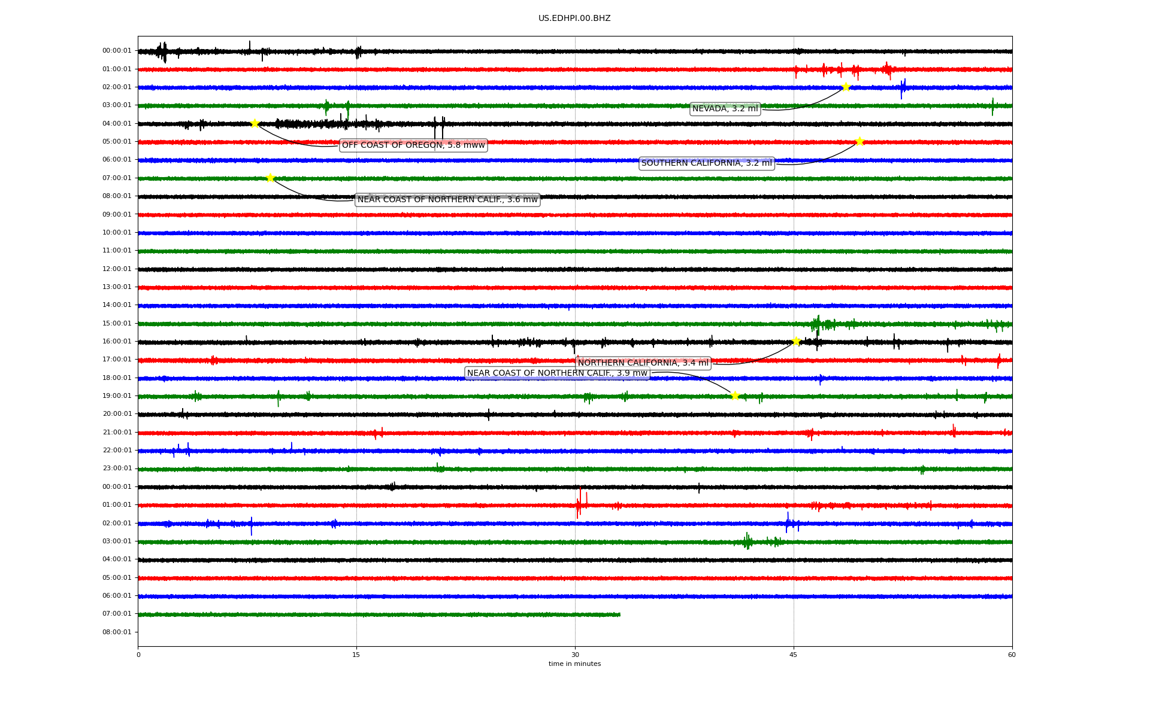Select the SOUTHERN CALIFORNIA, 3.2 ml label
1150x718 pixels.
tap(707, 163)
